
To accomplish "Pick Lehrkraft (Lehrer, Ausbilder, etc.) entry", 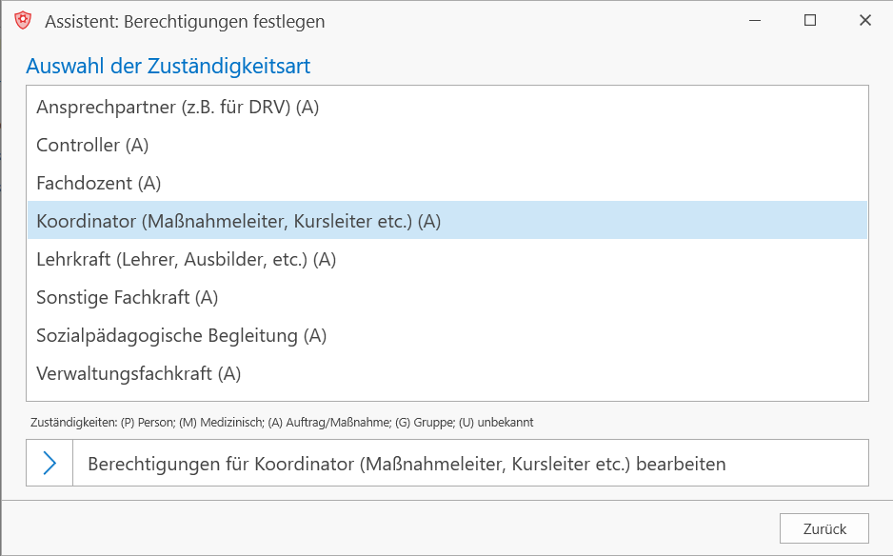I will tap(447, 259).
